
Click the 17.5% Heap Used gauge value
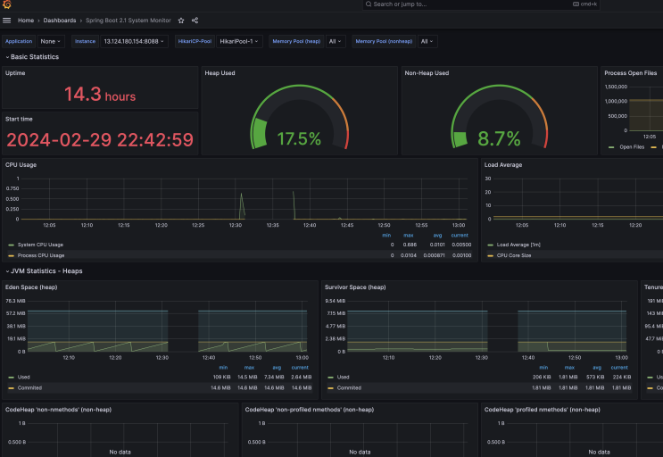[299, 139]
